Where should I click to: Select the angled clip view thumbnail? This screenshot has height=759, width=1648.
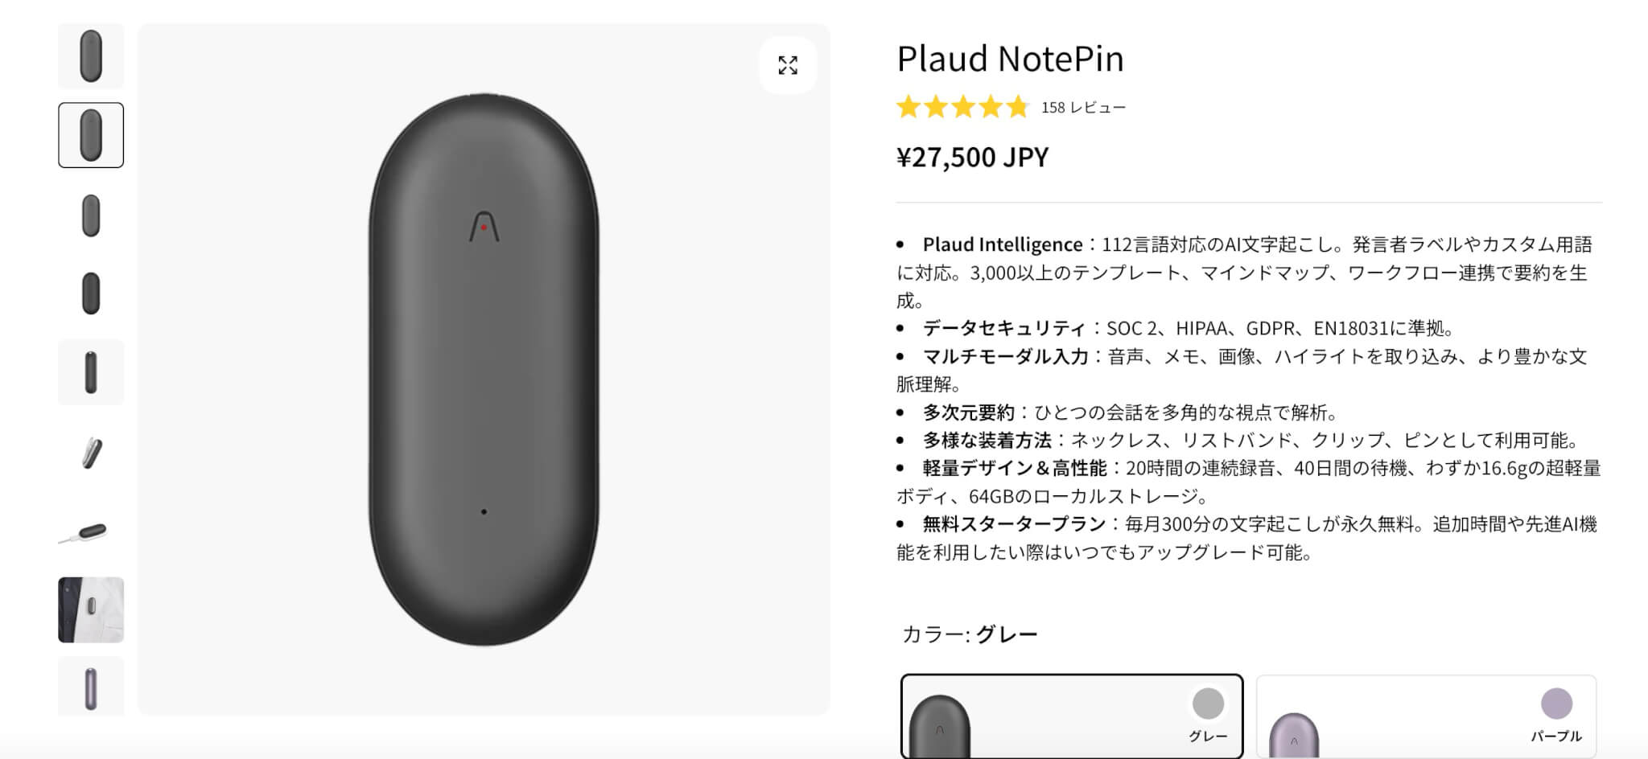tap(91, 452)
